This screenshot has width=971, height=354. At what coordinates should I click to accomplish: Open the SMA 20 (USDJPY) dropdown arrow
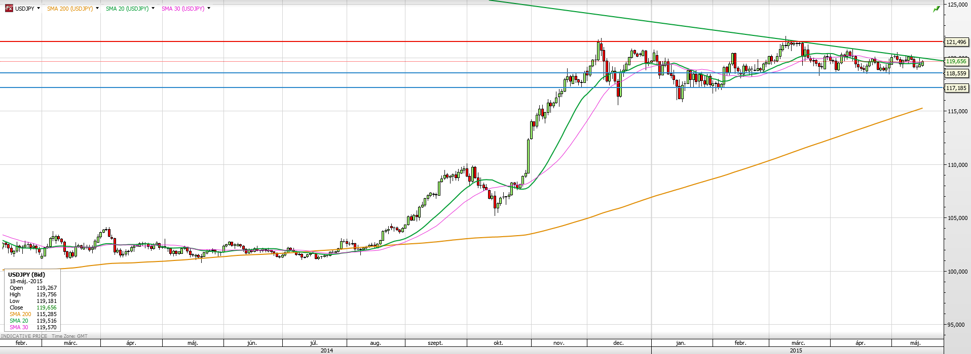pos(153,9)
